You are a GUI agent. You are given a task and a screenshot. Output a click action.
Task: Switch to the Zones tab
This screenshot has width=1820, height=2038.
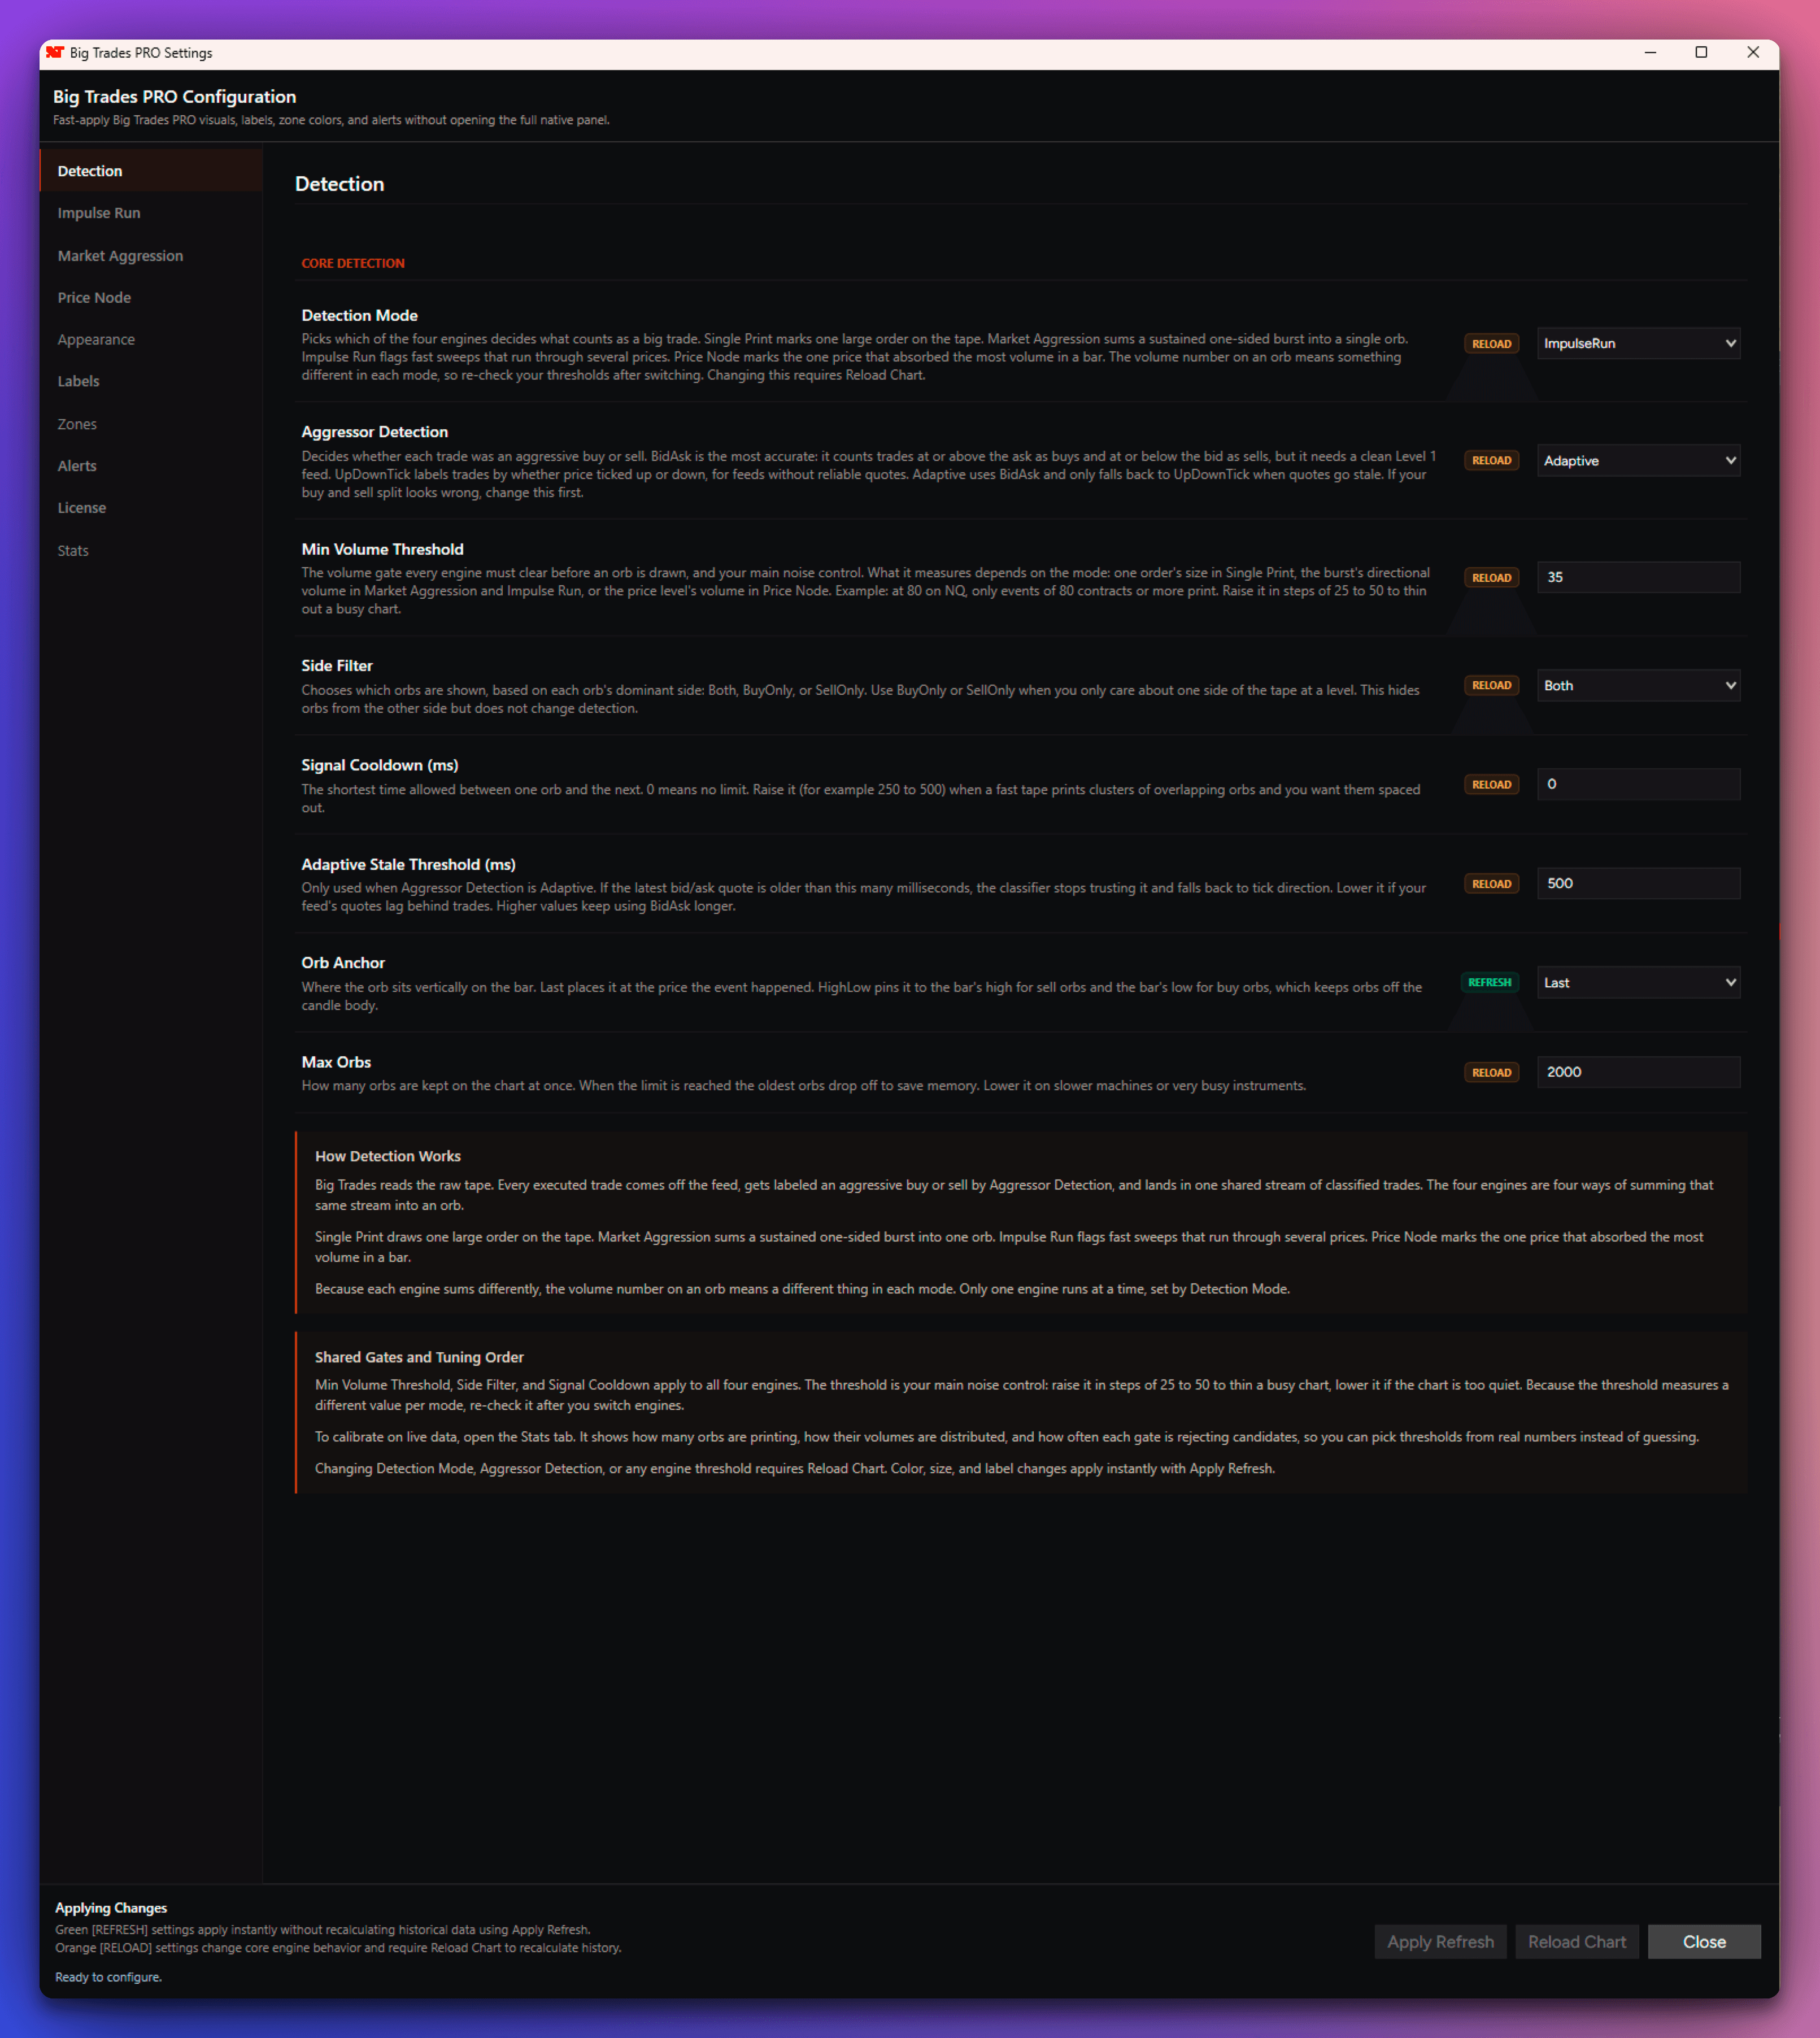tap(151, 424)
